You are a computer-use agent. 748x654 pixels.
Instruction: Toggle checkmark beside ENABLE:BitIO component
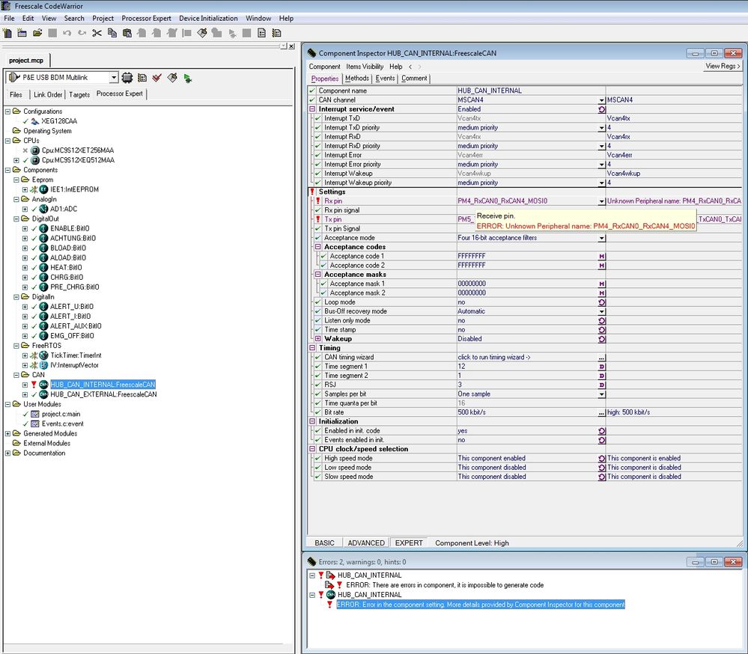tap(34, 228)
